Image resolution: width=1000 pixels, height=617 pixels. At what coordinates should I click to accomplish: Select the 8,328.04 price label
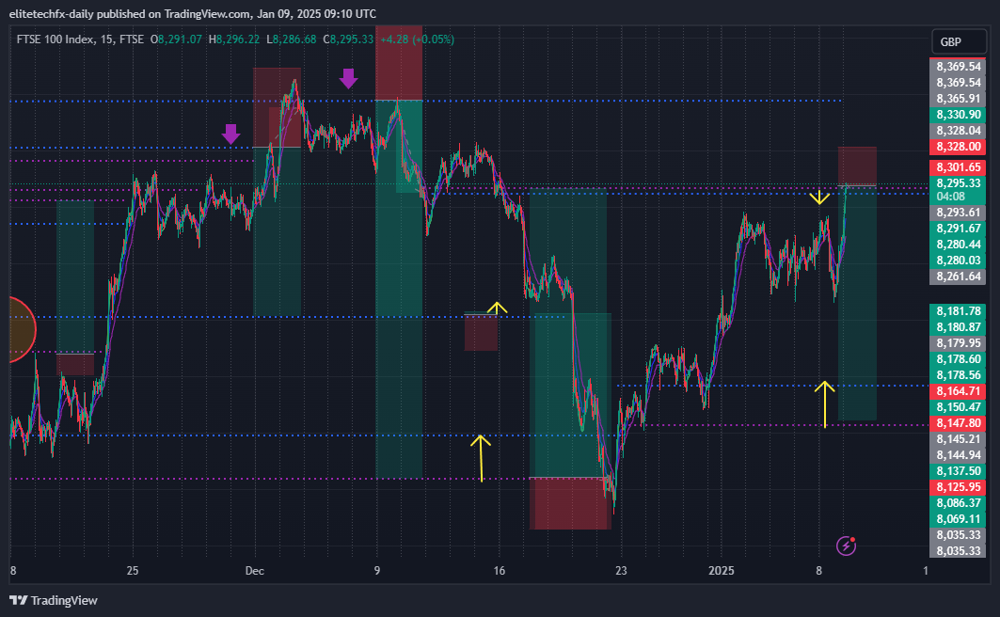point(958,131)
